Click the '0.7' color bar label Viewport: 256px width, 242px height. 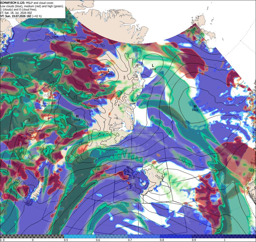tap(130, 240)
